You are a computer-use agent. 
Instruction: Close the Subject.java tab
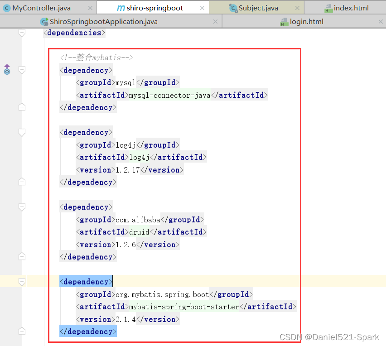click(297, 8)
